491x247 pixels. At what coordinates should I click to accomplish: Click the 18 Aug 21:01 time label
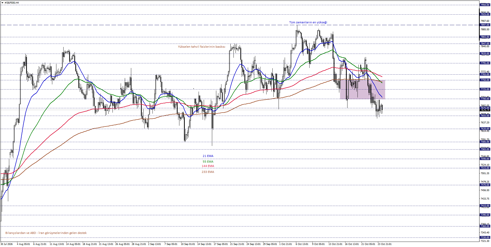pos(90,244)
